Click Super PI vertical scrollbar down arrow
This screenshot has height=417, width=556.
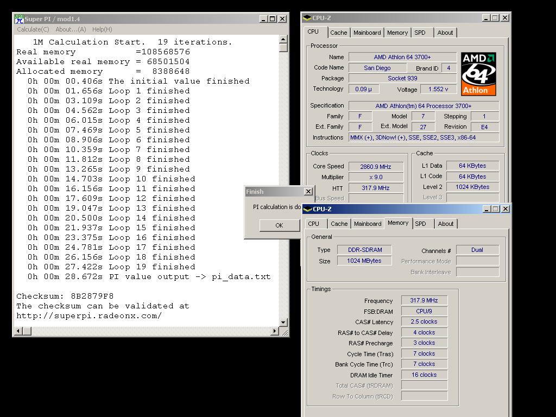283,323
